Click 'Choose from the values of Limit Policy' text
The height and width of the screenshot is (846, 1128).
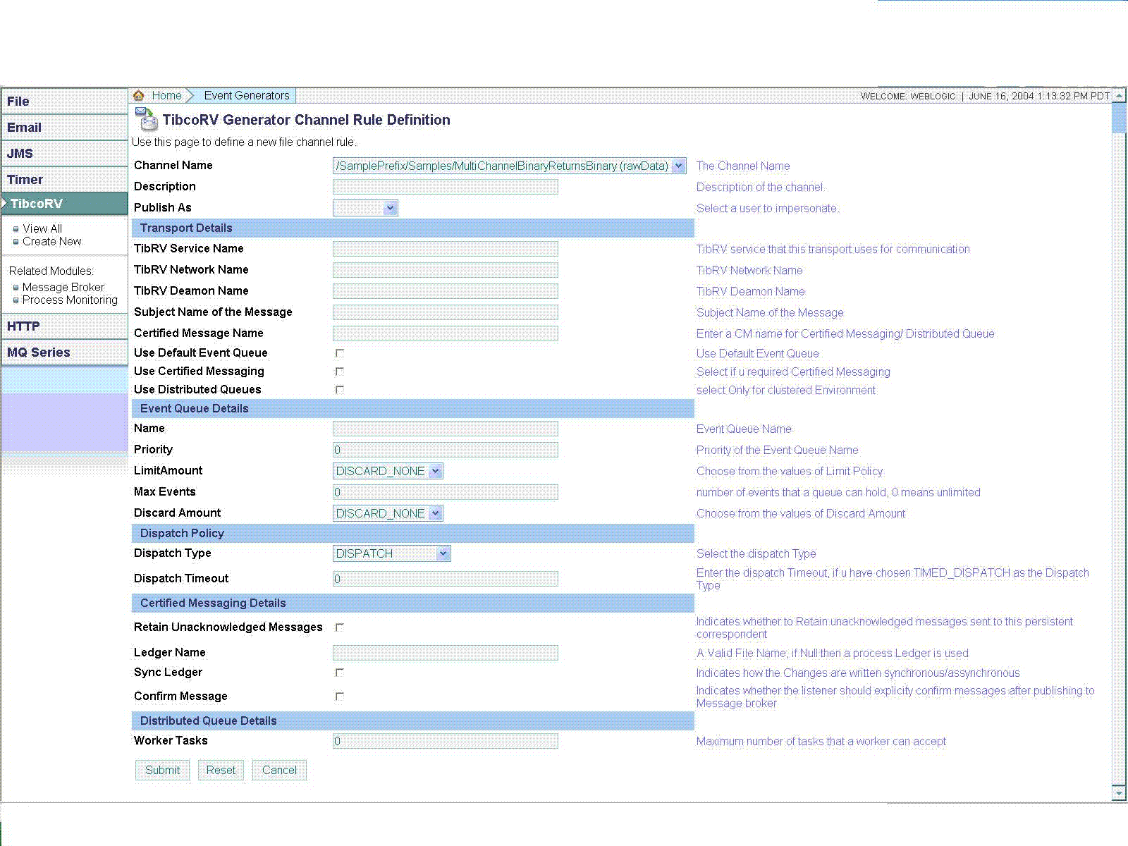(790, 472)
